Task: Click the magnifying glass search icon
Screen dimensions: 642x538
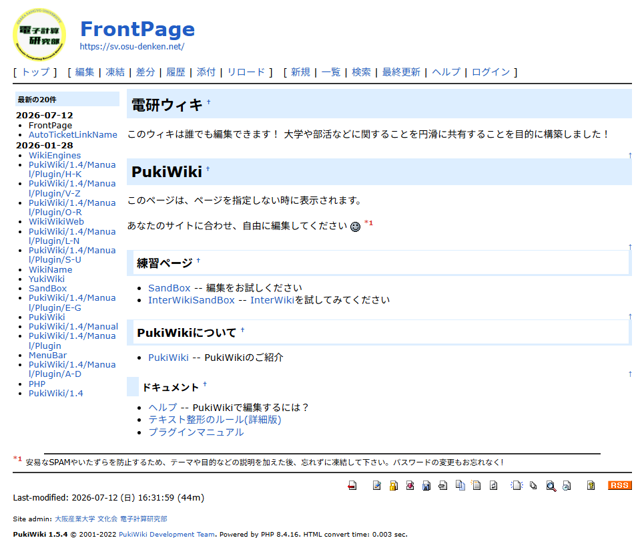Action: point(551,486)
